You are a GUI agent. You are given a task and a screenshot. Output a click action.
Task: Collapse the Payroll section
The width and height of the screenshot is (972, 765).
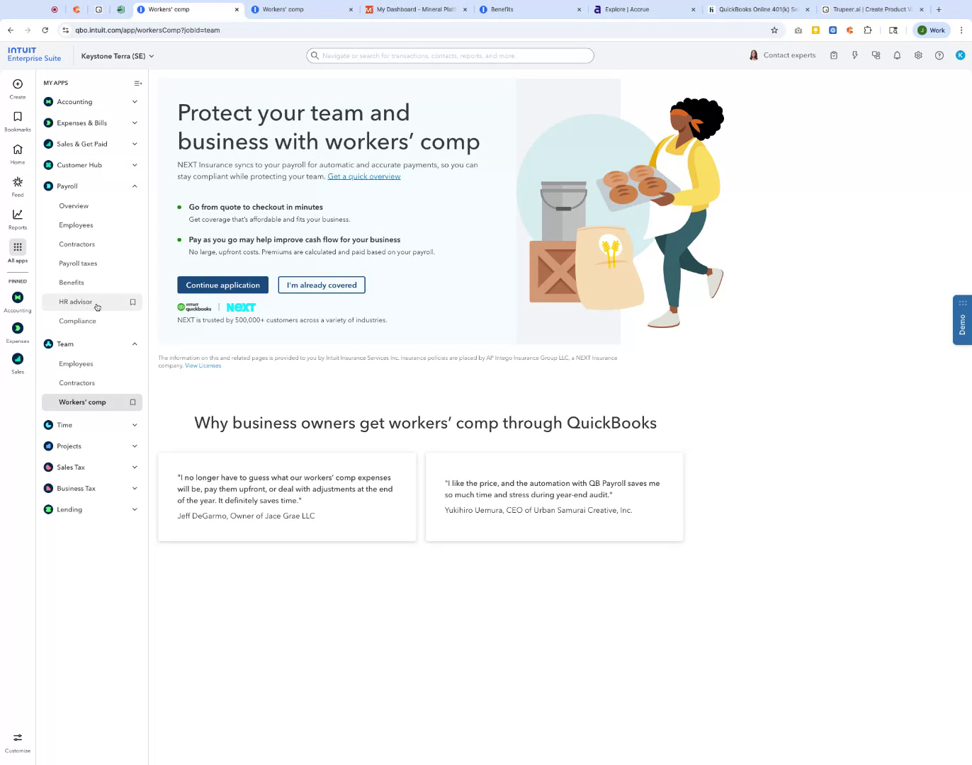point(135,186)
